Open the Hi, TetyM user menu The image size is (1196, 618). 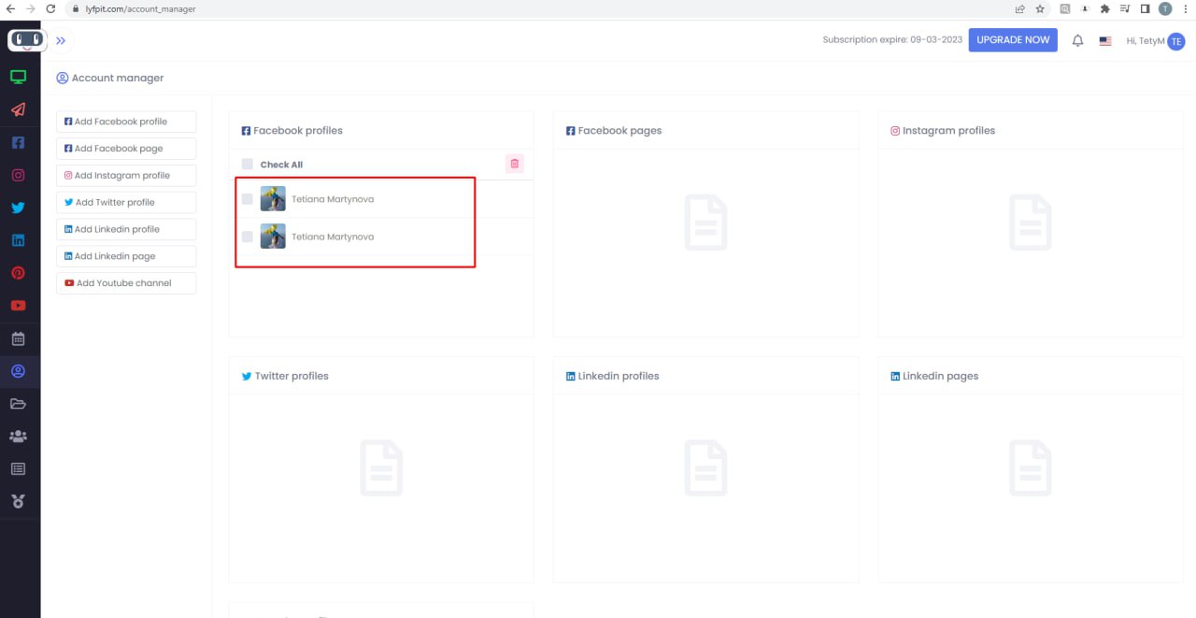(1156, 41)
